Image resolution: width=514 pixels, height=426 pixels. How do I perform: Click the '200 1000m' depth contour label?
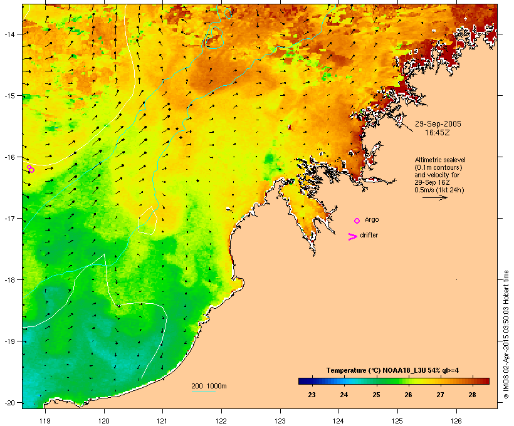pos(209,386)
